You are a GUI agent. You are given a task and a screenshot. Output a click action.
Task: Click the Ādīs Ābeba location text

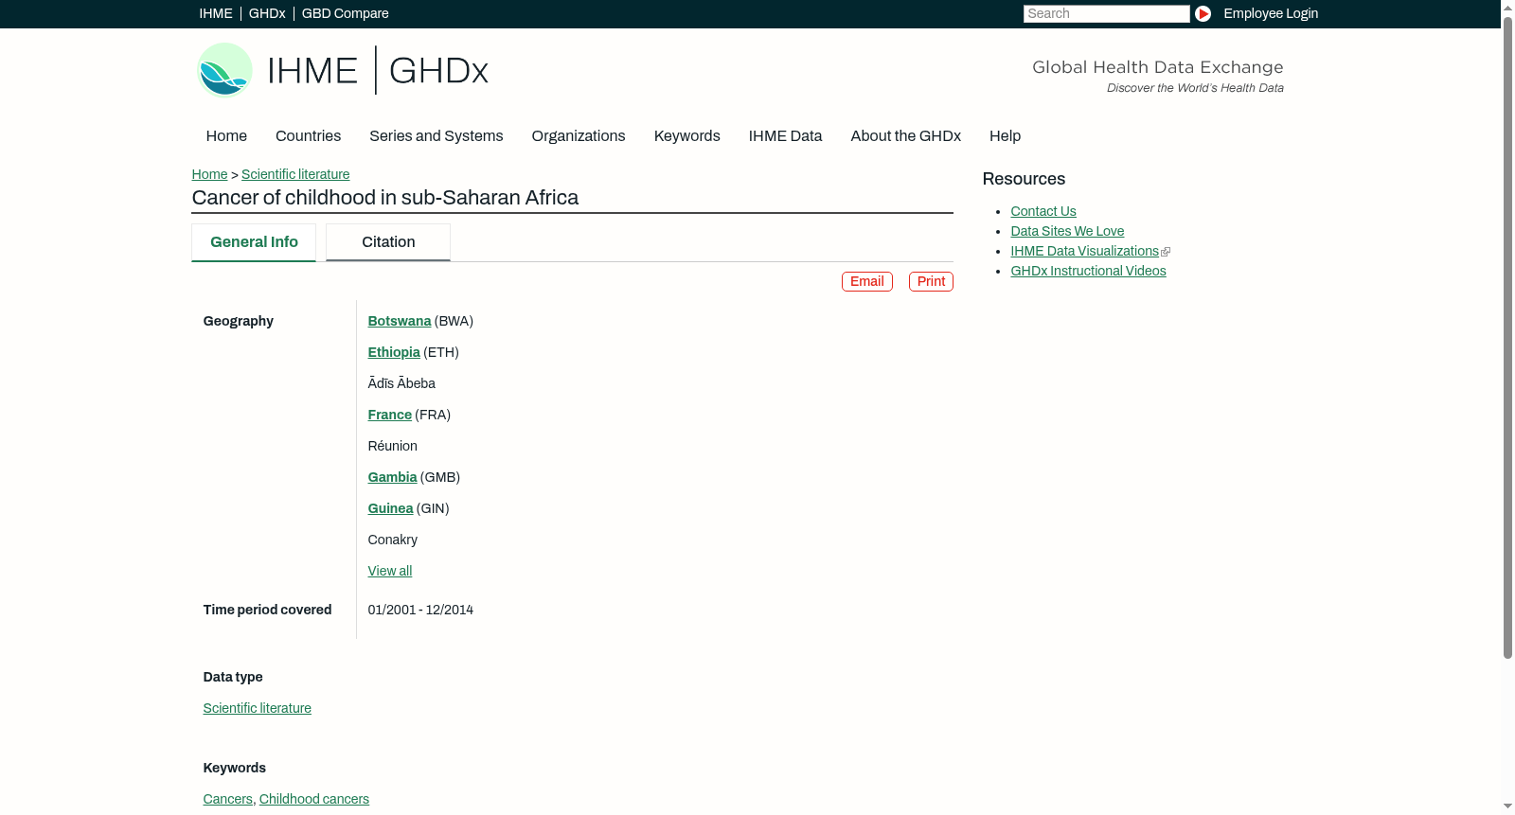[401, 383]
